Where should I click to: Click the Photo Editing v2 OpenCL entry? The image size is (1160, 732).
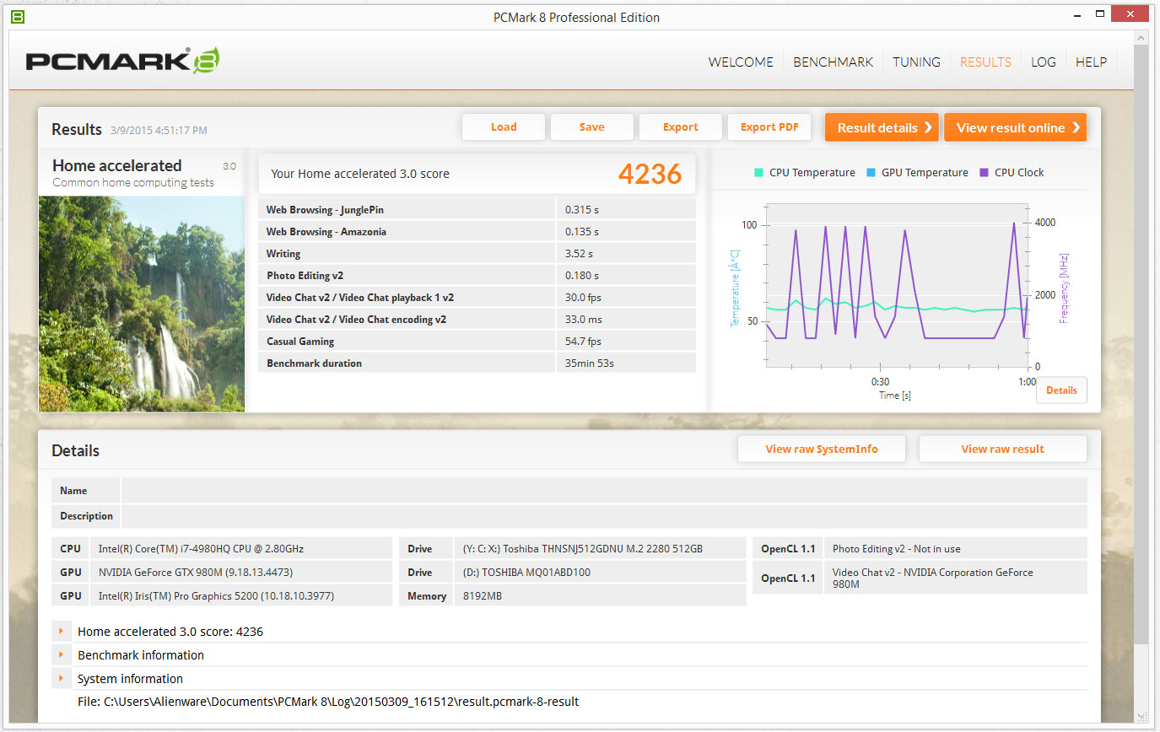(x=955, y=548)
